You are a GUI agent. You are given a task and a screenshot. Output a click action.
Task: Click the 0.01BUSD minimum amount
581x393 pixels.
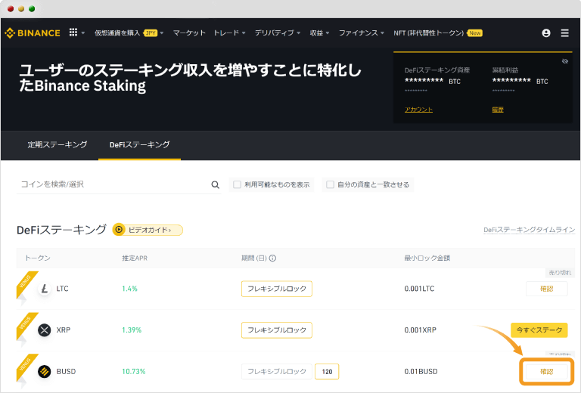click(421, 372)
